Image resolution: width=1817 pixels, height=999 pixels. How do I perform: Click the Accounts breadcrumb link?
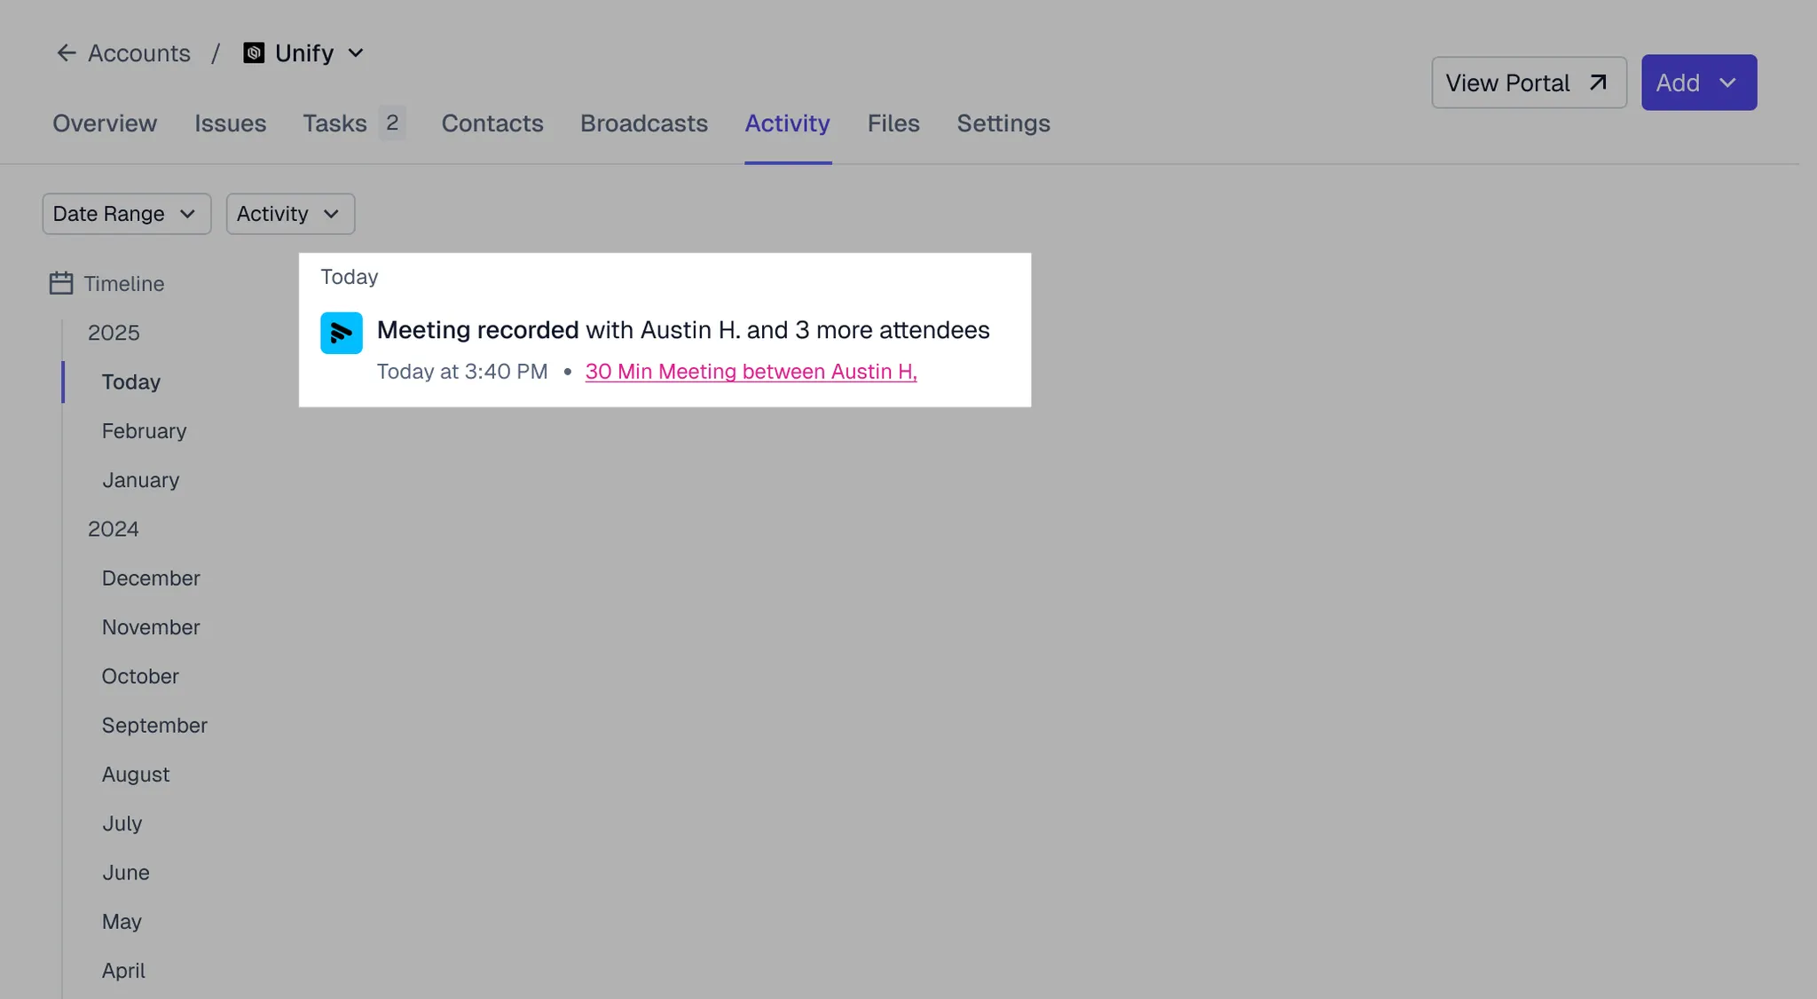(x=139, y=53)
